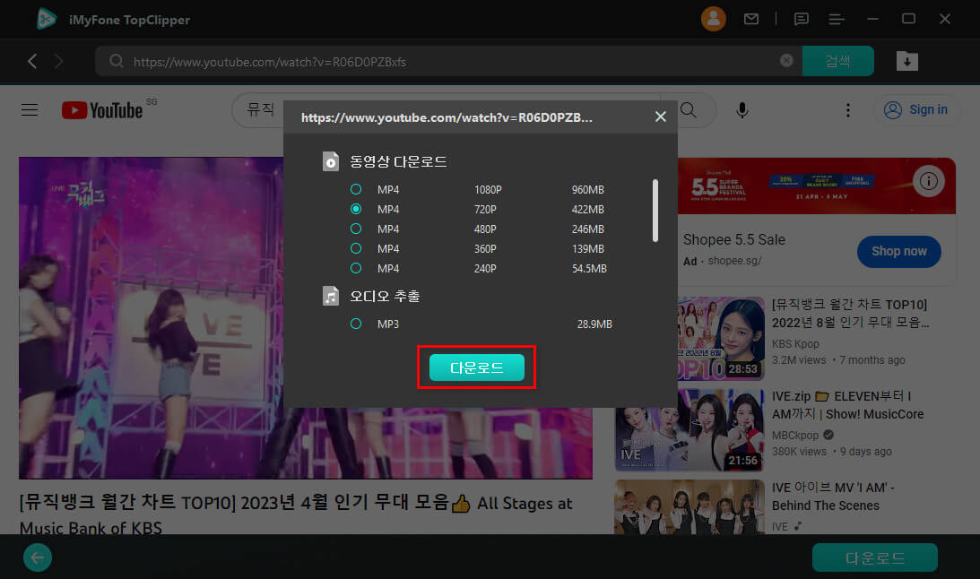Open the mail envelope icon
This screenshot has height=579, width=980.
(x=751, y=19)
